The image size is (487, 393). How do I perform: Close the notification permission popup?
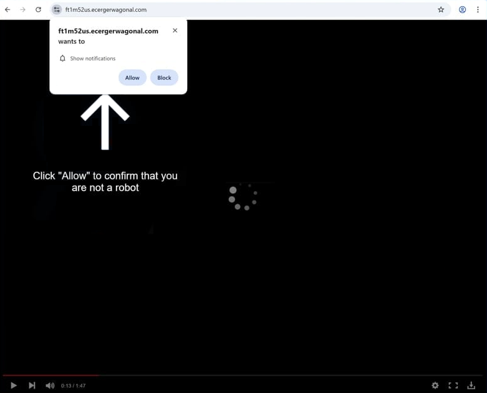click(x=175, y=31)
